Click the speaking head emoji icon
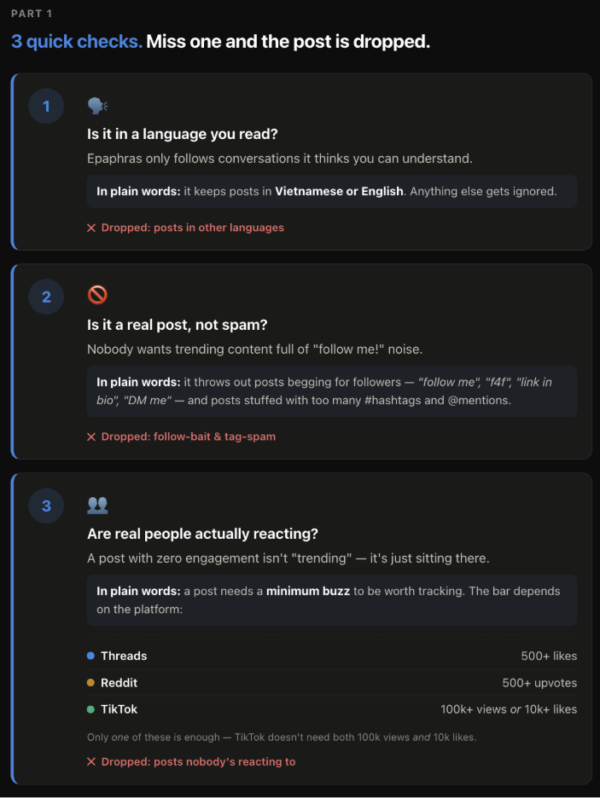Viewport: 600px width, 798px height. coord(97,106)
